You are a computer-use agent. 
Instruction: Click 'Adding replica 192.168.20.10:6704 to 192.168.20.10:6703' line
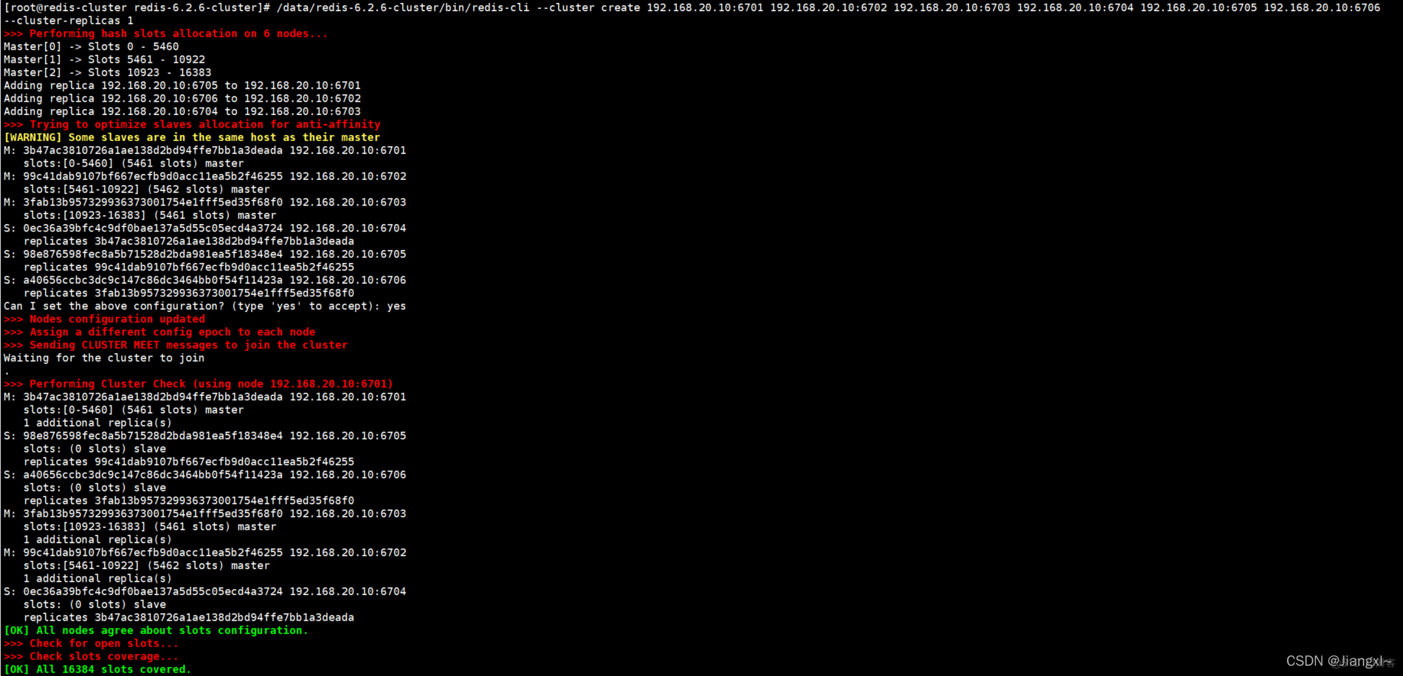[x=182, y=111]
